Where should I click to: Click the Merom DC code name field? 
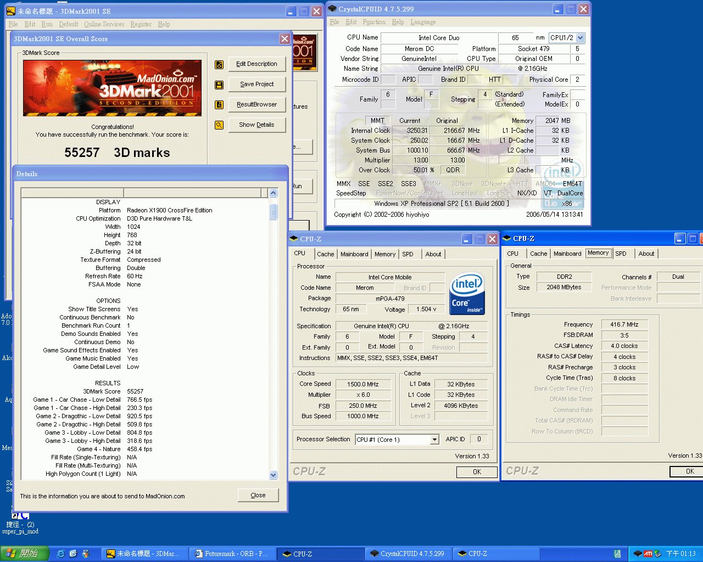(x=420, y=49)
